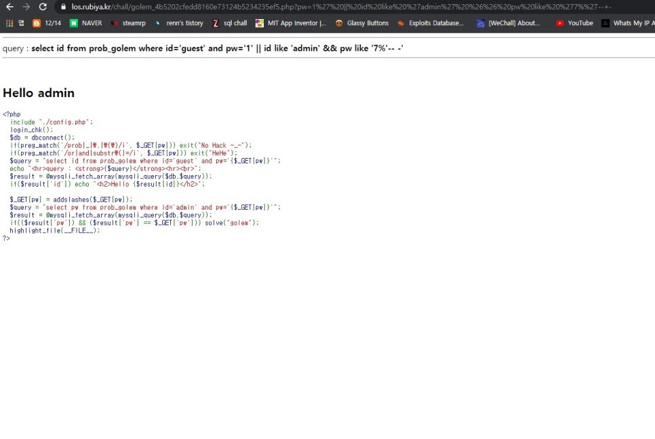Open the MIT App Inventor bookmark
Screen dimensions: 655x439
click(x=291, y=23)
